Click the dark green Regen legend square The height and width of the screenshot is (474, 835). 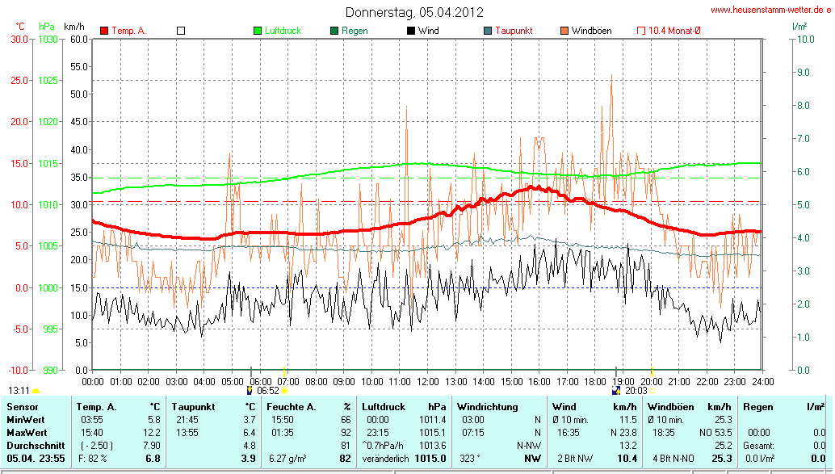click(334, 31)
